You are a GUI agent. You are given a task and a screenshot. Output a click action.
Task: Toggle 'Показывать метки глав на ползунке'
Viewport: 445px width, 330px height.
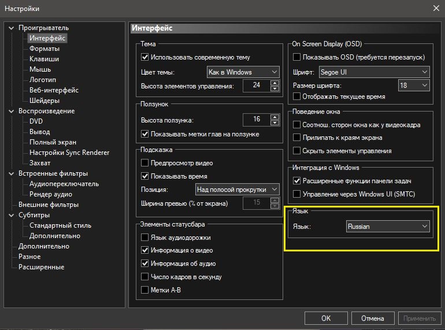click(144, 134)
